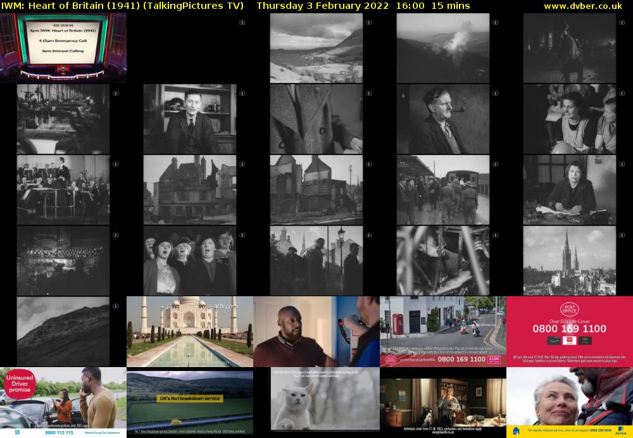Click small icon beside woman at desk frame
The image size is (633, 438).
(622, 165)
